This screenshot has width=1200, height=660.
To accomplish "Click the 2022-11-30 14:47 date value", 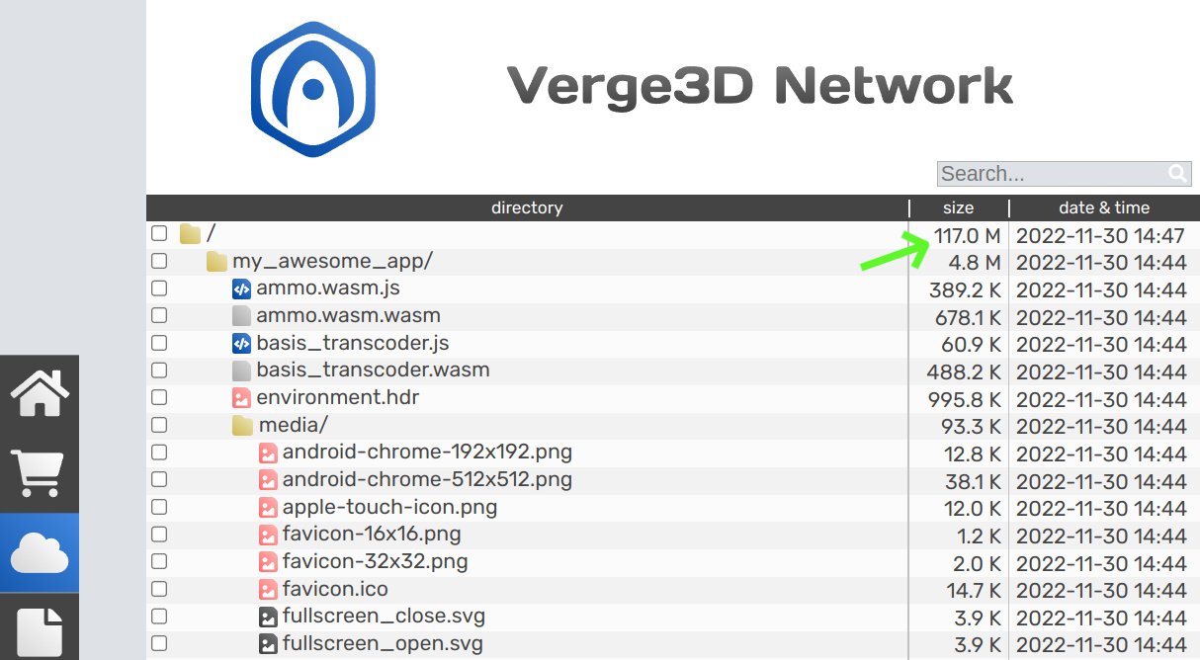I will coord(1100,236).
